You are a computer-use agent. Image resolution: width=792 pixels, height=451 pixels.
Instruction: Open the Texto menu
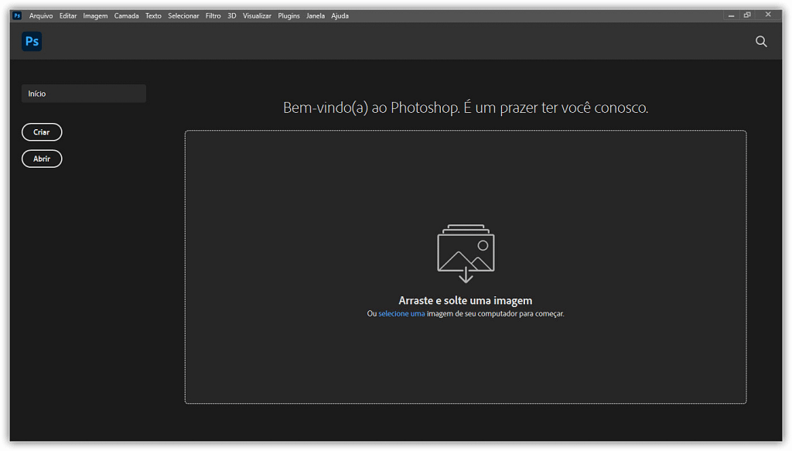pyautogui.click(x=153, y=15)
